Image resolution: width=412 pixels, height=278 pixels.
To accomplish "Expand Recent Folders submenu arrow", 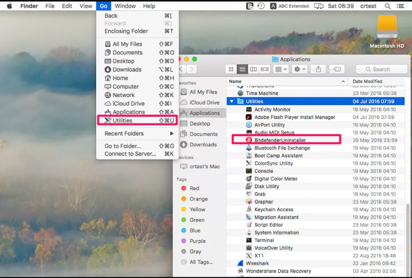I will point(172,133).
